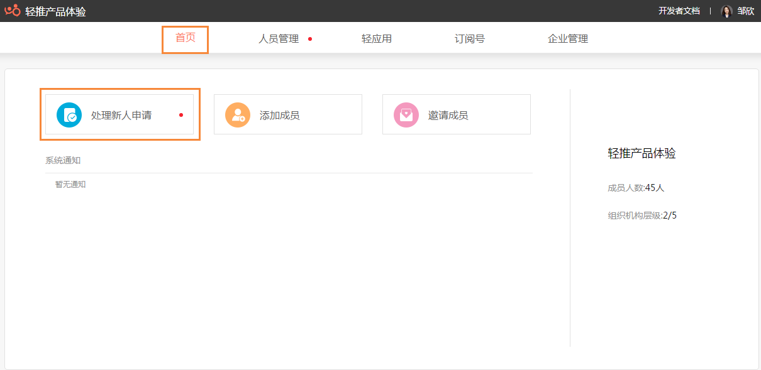Click the 邀请成员 card
This screenshot has width=761, height=370.
tap(456, 114)
